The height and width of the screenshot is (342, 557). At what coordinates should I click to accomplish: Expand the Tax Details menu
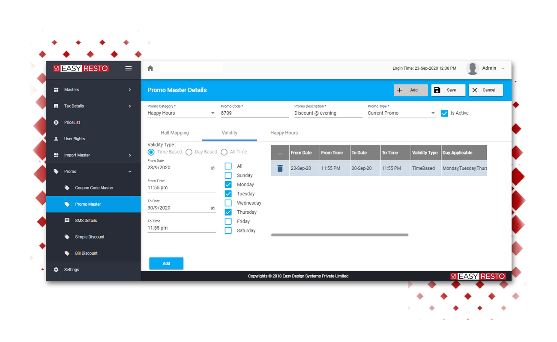(x=130, y=106)
